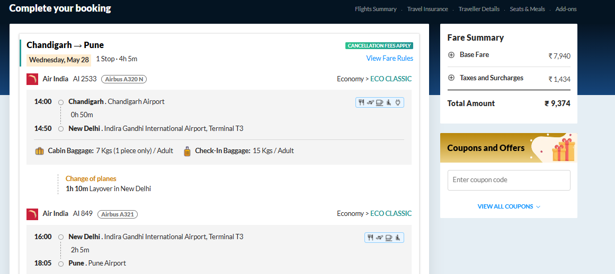Click Air India logo for flight AI 849
The height and width of the screenshot is (274, 615).
click(x=32, y=214)
